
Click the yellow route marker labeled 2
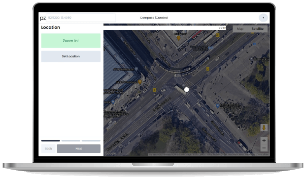coord(207,69)
